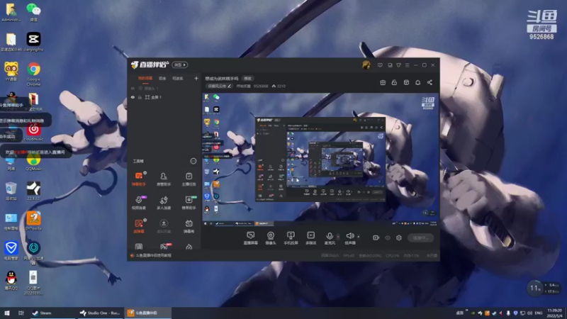
Task: Click the start streaming button at bottom right
Action: (420, 237)
